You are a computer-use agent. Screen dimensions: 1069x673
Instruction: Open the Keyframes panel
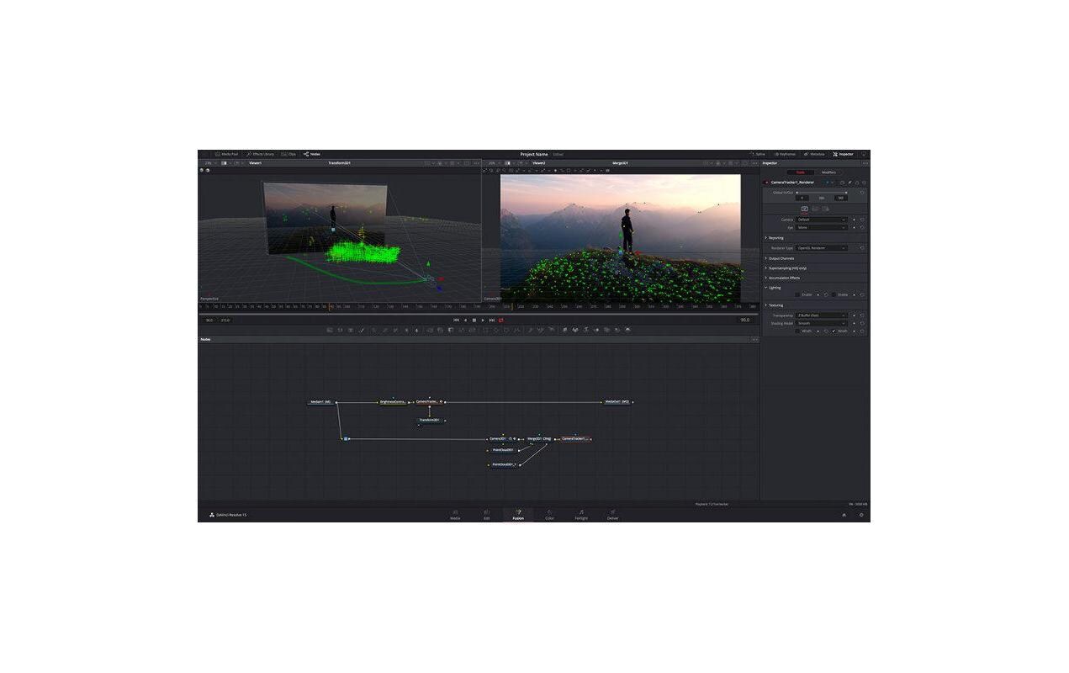click(x=785, y=154)
